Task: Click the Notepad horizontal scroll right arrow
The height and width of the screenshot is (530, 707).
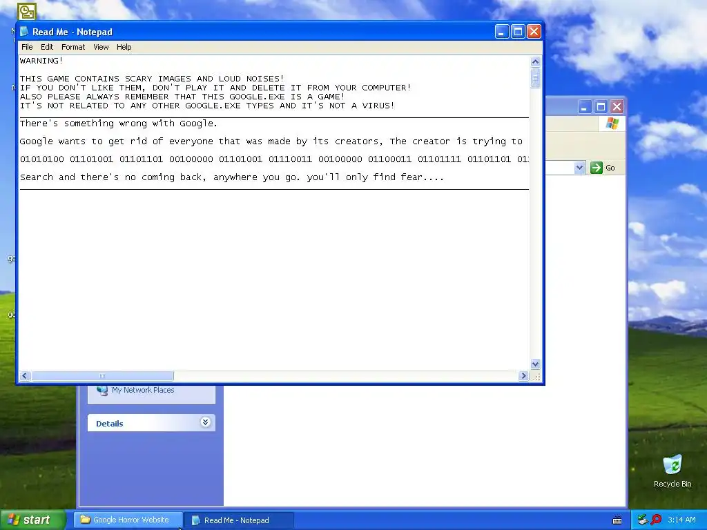Action: tap(523, 376)
